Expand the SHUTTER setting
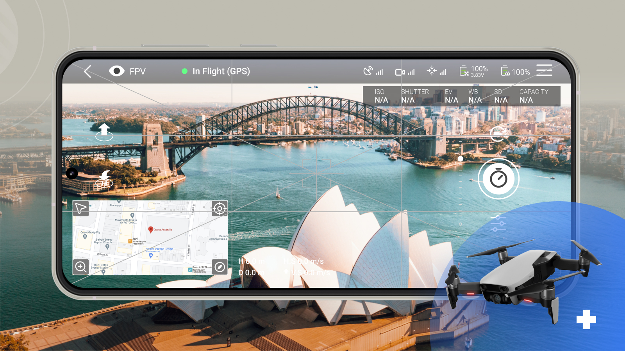The width and height of the screenshot is (625, 351). [x=414, y=96]
